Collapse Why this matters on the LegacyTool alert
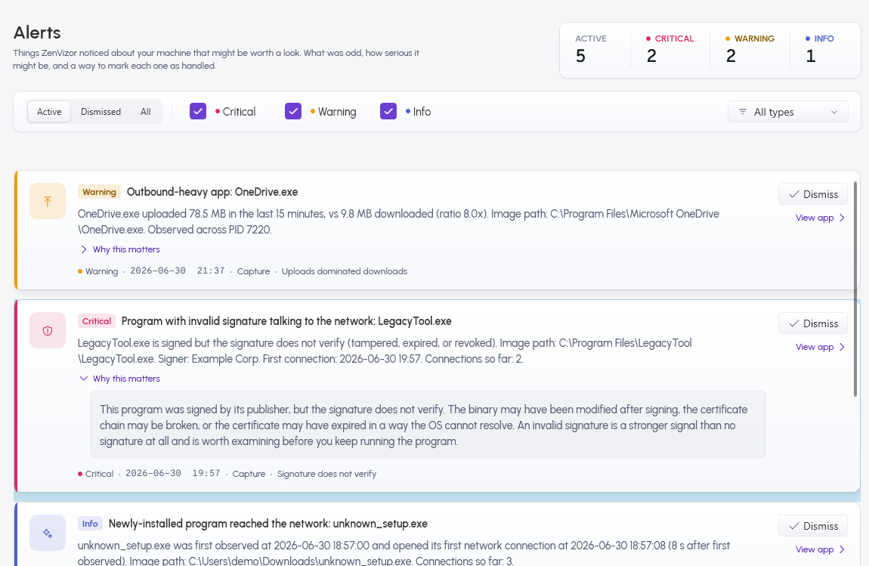 point(120,379)
